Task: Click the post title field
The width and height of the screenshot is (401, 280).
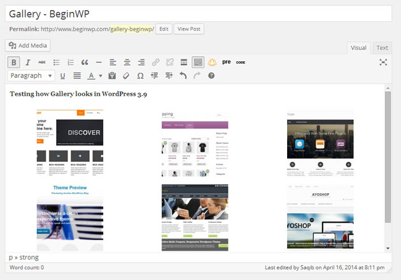Action: (x=199, y=13)
